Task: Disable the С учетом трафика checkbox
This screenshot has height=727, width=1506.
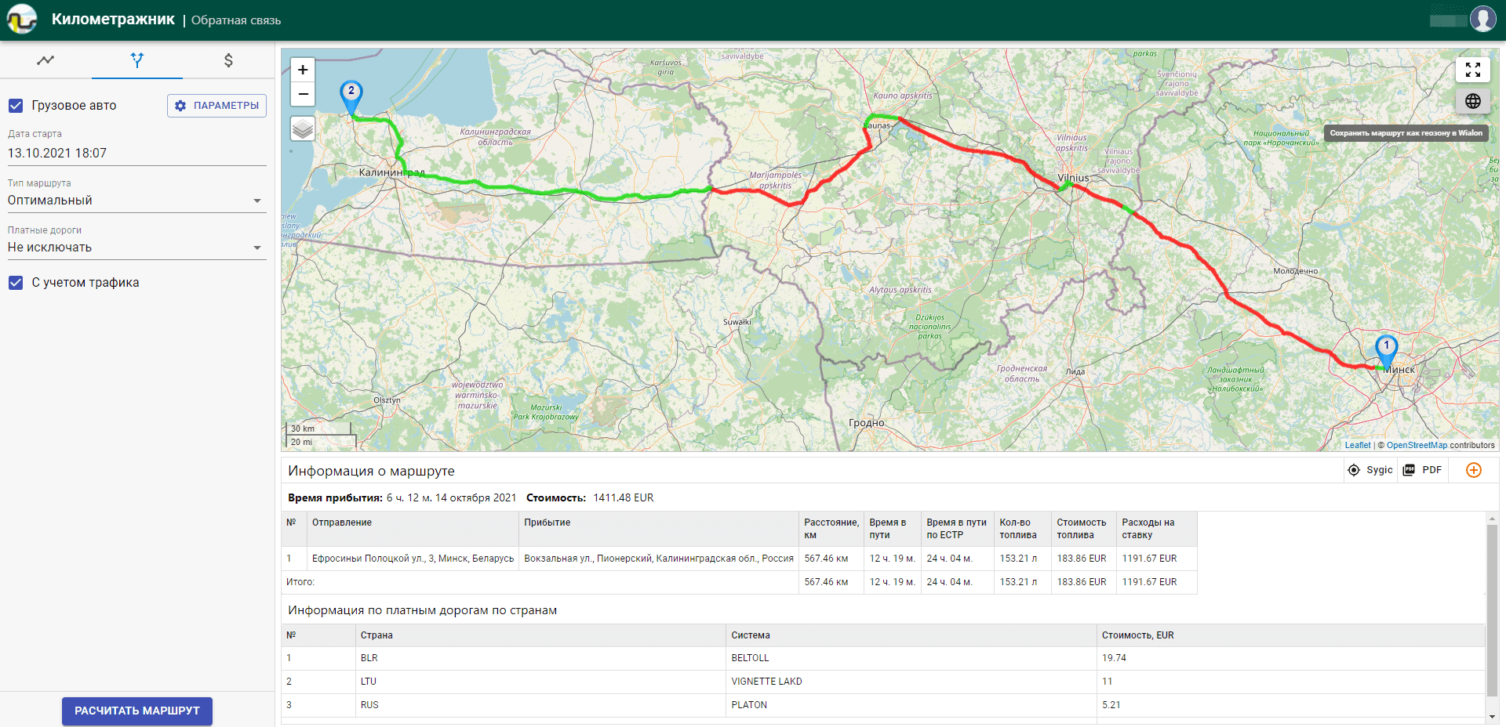Action: click(16, 283)
